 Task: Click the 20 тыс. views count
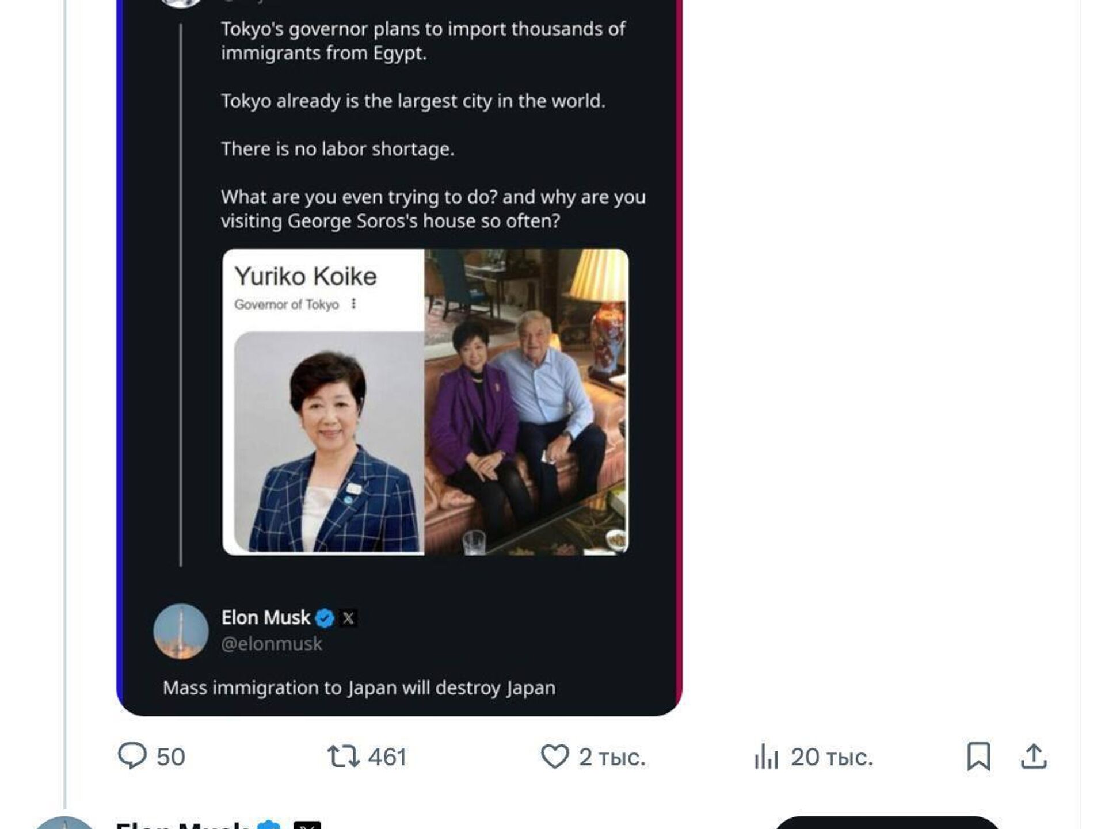832,757
